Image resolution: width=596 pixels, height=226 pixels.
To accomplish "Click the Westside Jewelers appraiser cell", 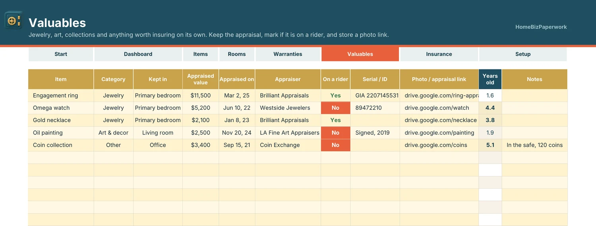I will [x=288, y=108].
